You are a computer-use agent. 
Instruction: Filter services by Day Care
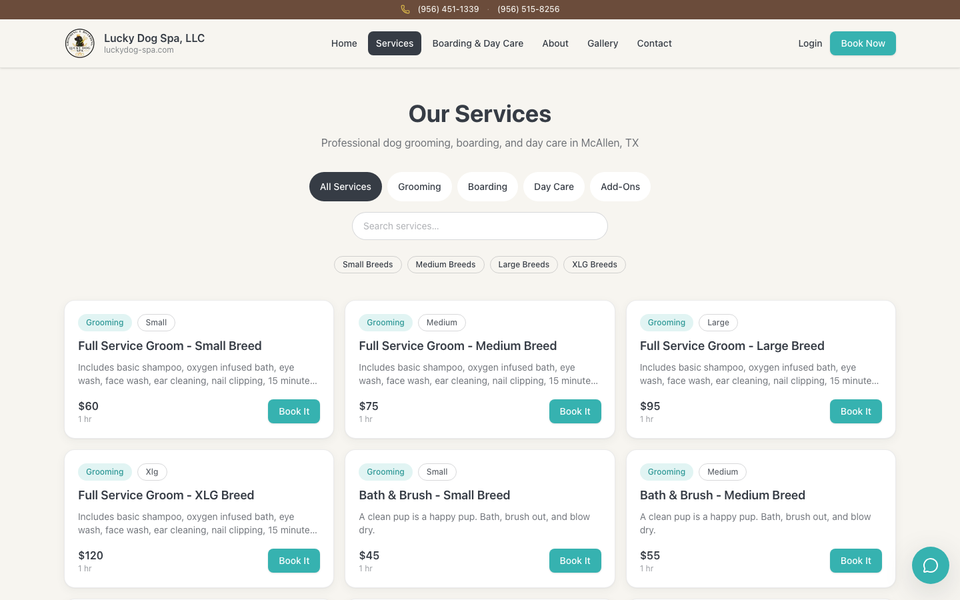point(554,187)
